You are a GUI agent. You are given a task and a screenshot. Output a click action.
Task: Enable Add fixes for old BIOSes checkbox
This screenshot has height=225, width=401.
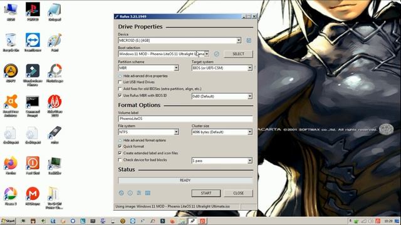pos(120,89)
